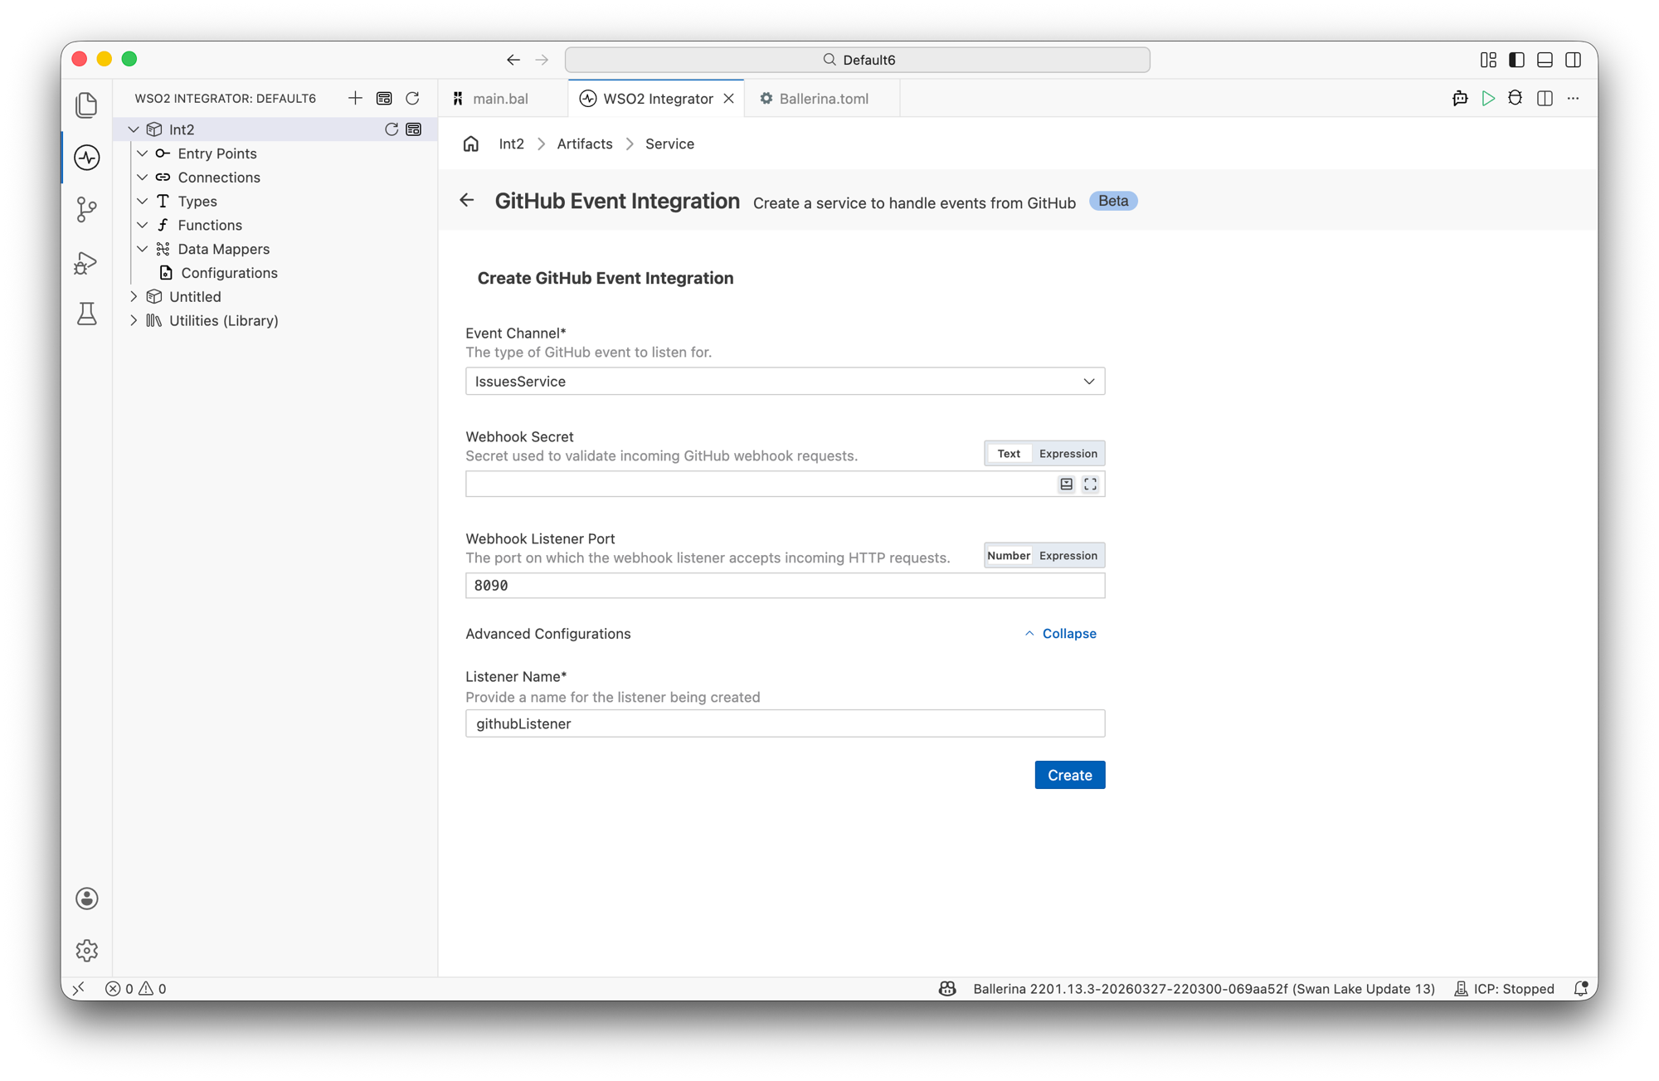Expand Untitled project node
This screenshot has height=1081, width=1659.
point(134,297)
